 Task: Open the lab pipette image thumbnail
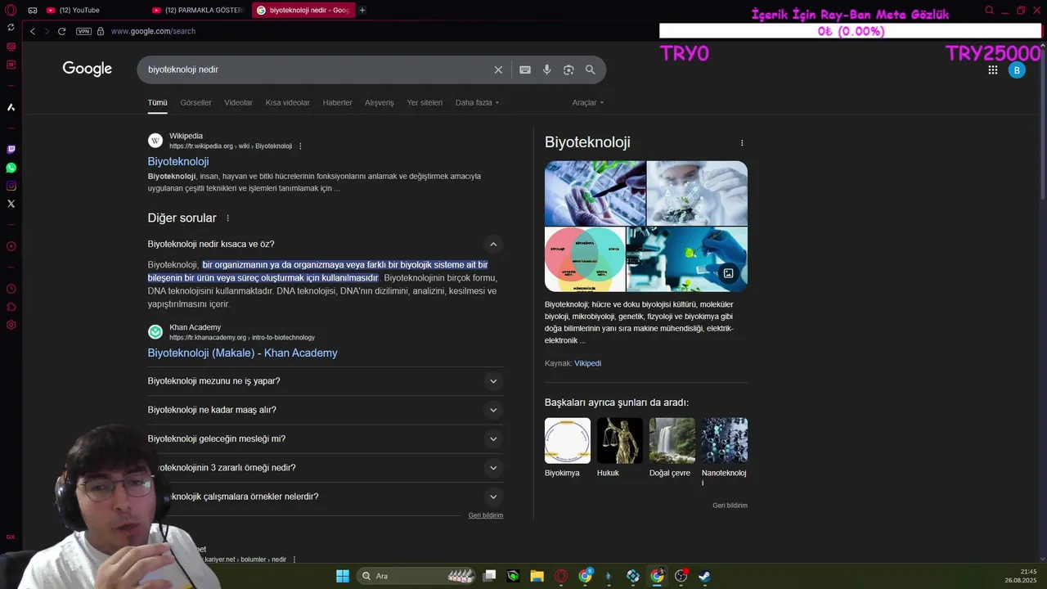click(595, 193)
